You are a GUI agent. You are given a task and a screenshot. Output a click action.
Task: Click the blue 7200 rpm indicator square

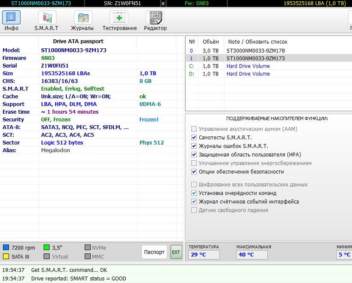tap(6, 248)
